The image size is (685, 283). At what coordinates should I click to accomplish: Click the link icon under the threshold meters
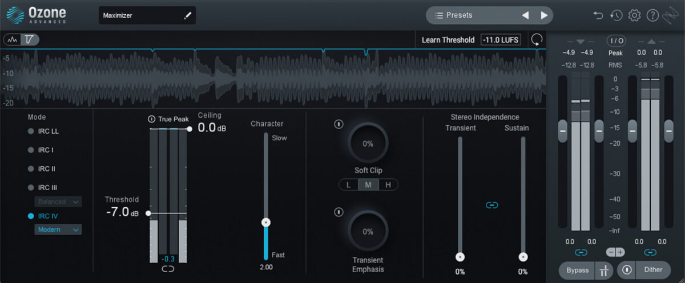click(168, 269)
